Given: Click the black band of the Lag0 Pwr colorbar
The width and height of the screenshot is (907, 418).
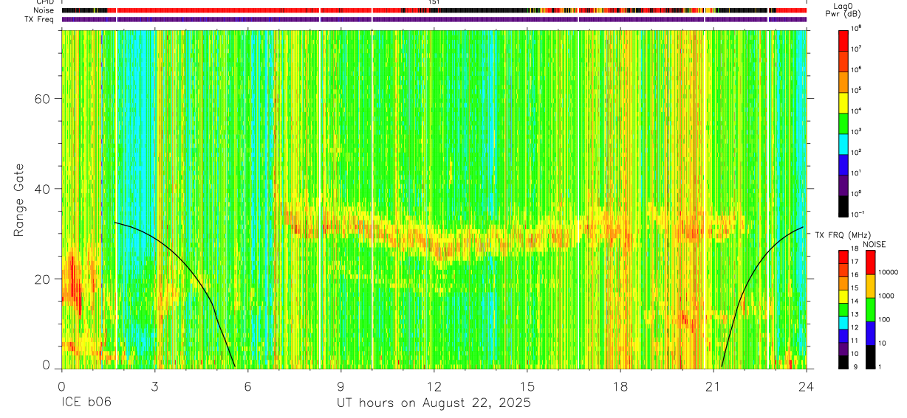Looking at the screenshot, I should 844,206.
